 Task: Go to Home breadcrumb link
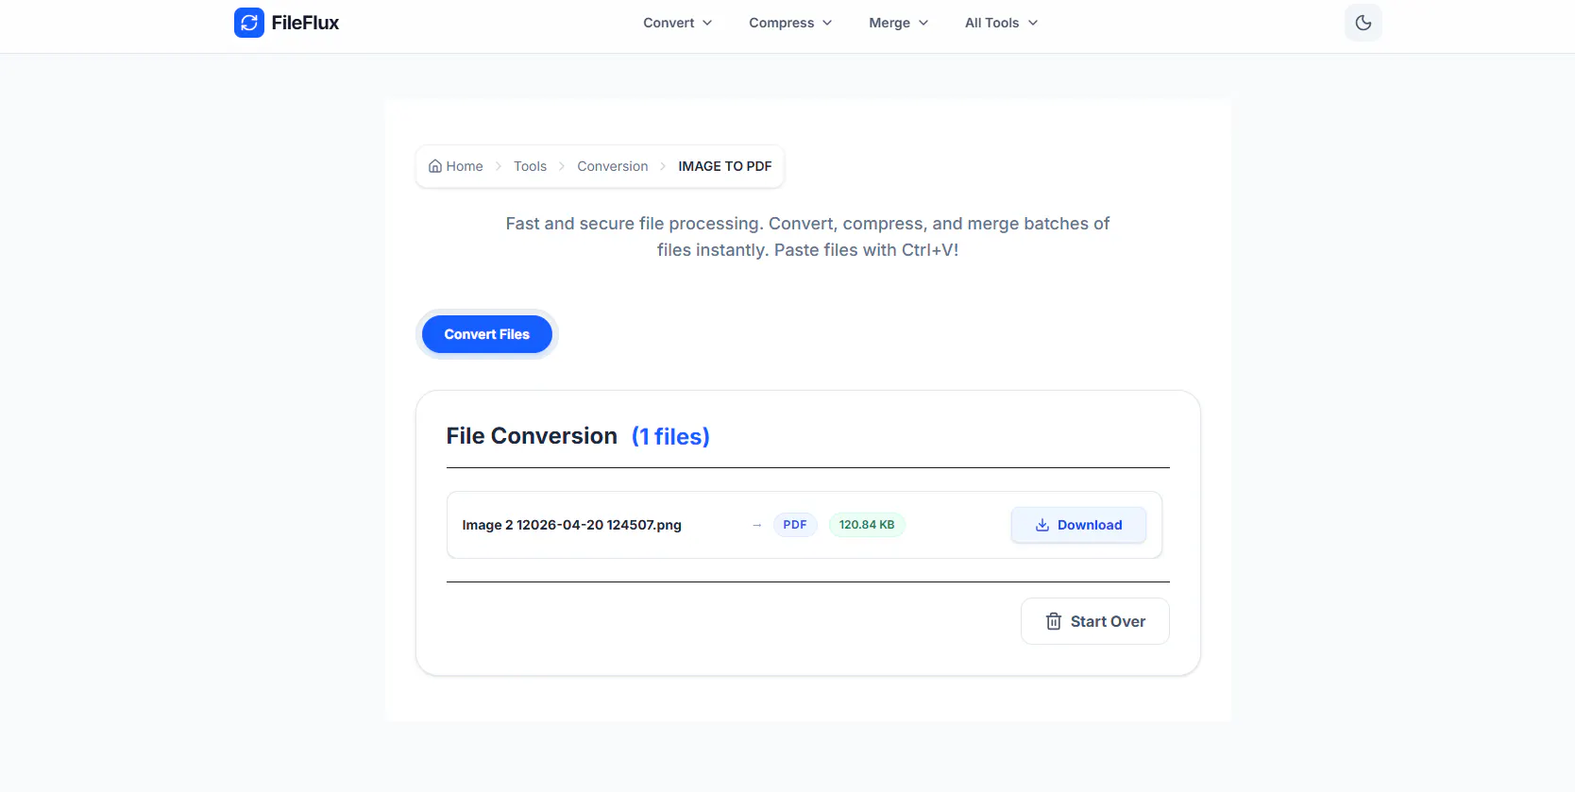click(456, 166)
